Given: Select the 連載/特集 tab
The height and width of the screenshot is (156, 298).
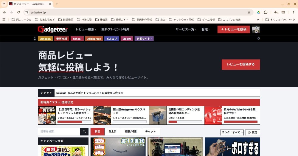Looking at the screenshot, I should click(131, 132).
